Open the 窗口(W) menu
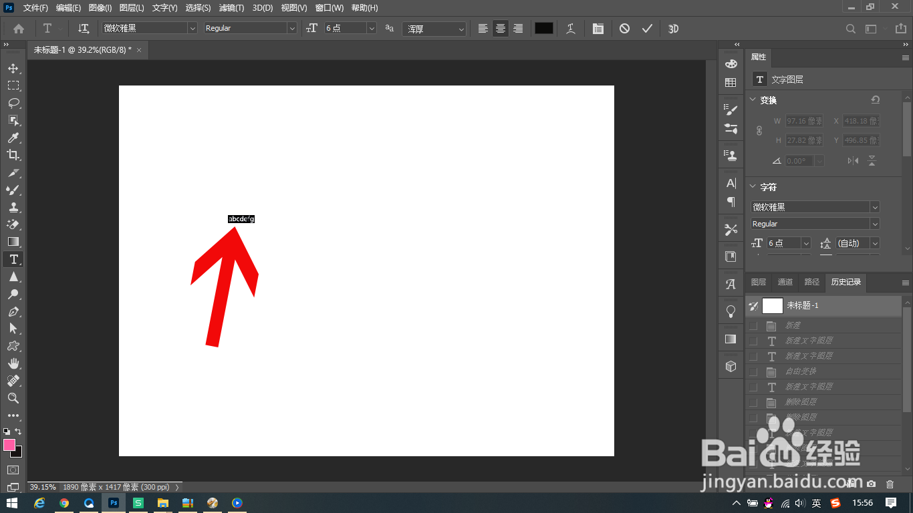 click(329, 8)
